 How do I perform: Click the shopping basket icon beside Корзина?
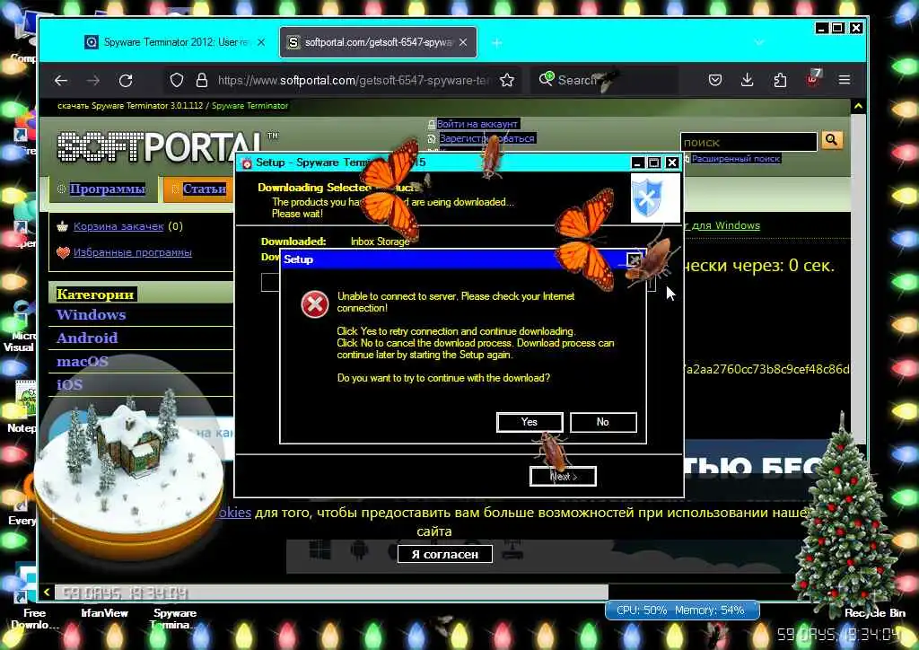63,226
